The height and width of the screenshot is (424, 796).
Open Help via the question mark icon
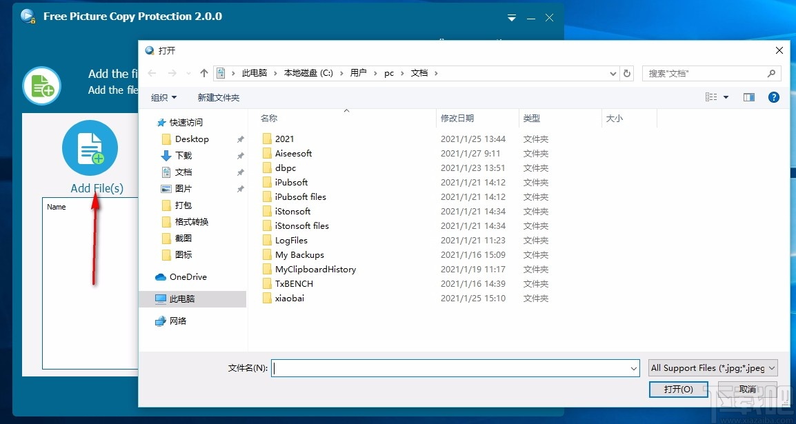(774, 97)
